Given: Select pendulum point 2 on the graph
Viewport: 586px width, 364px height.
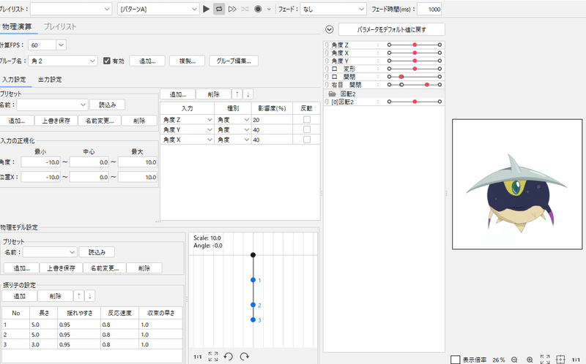Looking at the screenshot, I should [253, 305].
